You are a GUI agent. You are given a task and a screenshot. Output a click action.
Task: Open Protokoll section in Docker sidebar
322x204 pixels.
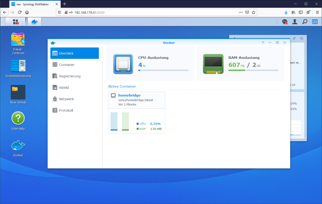click(75, 111)
